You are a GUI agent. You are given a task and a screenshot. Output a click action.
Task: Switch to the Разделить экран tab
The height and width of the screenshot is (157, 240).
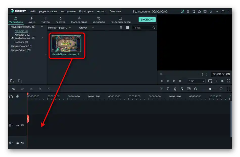[x=121, y=20]
